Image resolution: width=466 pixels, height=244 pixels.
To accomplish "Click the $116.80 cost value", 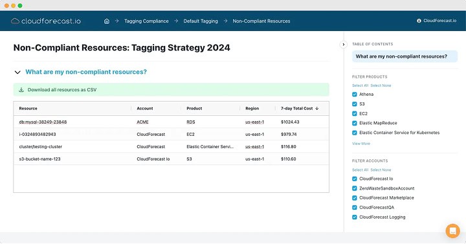I will [x=288, y=147].
